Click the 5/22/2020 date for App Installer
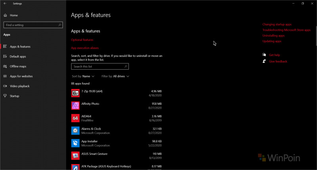The height and width of the screenshot is (170, 317). click(x=155, y=145)
